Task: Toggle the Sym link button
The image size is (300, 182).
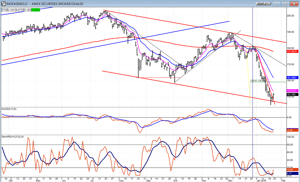Action: pyautogui.click(x=260, y=3)
